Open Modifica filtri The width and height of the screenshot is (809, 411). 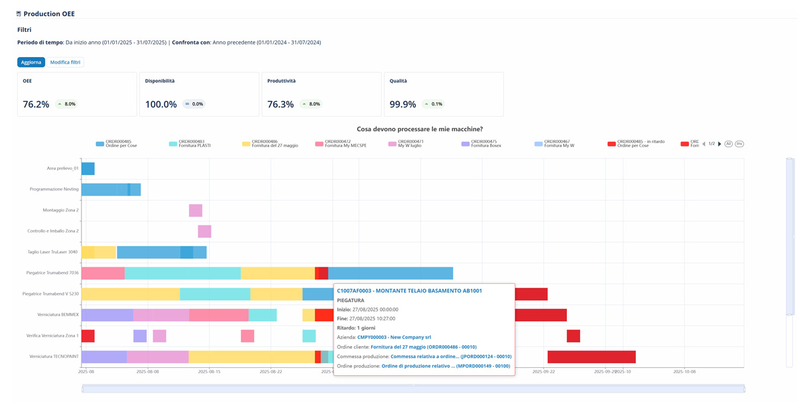(x=66, y=62)
